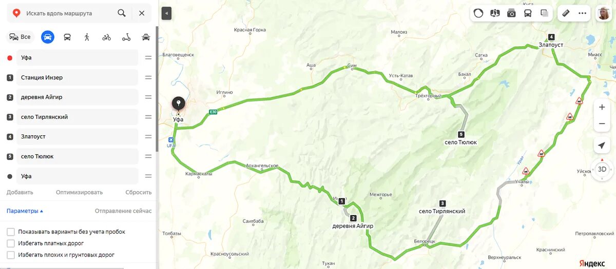Screen dimensions: 616x269
Task: Click the my location arrow button
Action: point(602,146)
